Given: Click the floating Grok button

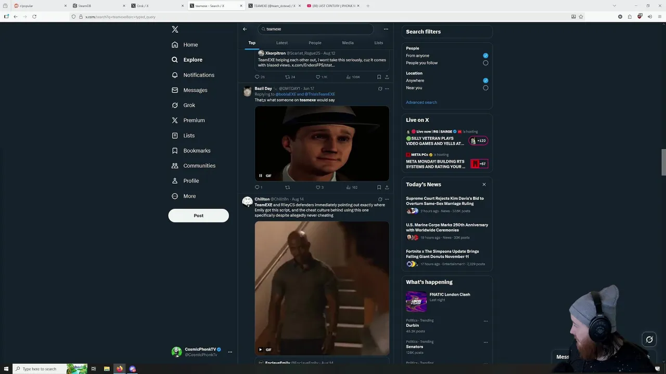Looking at the screenshot, I should tap(649, 340).
